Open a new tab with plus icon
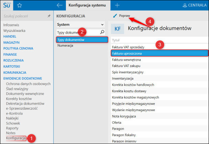This screenshot has width=209, height=144. 117,5
